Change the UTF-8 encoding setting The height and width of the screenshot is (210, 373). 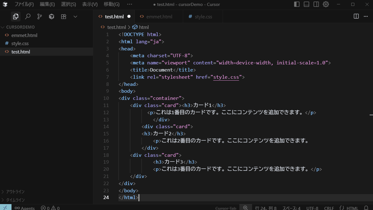pos(312,208)
